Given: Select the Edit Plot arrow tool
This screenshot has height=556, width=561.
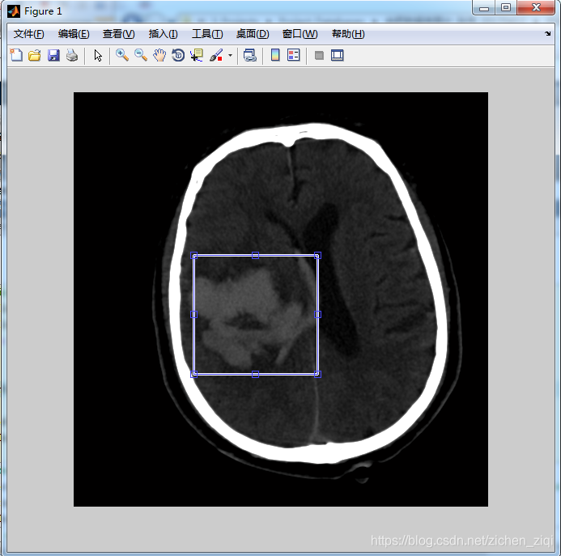Looking at the screenshot, I should (x=98, y=56).
